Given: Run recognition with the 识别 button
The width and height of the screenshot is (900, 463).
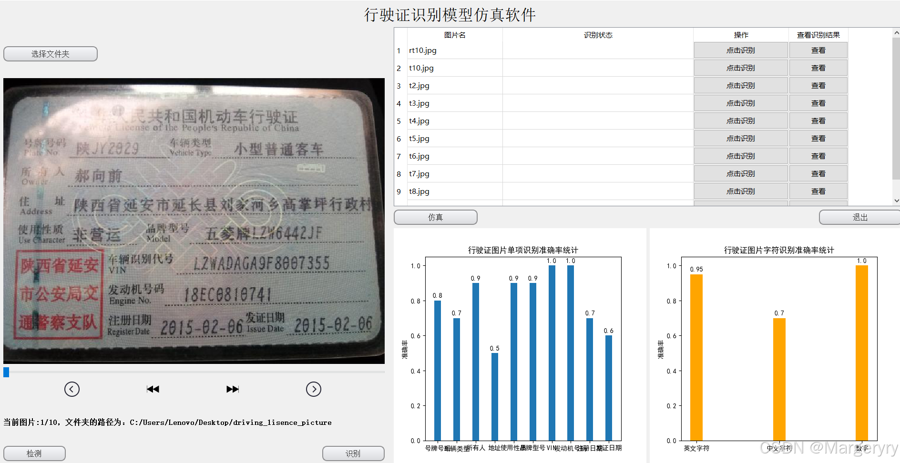Looking at the screenshot, I should pyautogui.click(x=353, y=453).
